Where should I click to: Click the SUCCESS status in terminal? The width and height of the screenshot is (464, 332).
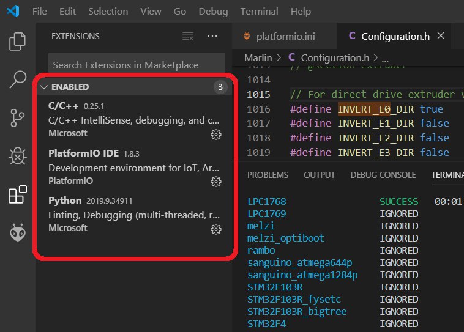tap(399, 202)
